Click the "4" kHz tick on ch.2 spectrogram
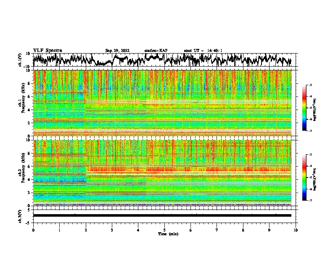The image size is (333, 258). [x=29, y=180]
